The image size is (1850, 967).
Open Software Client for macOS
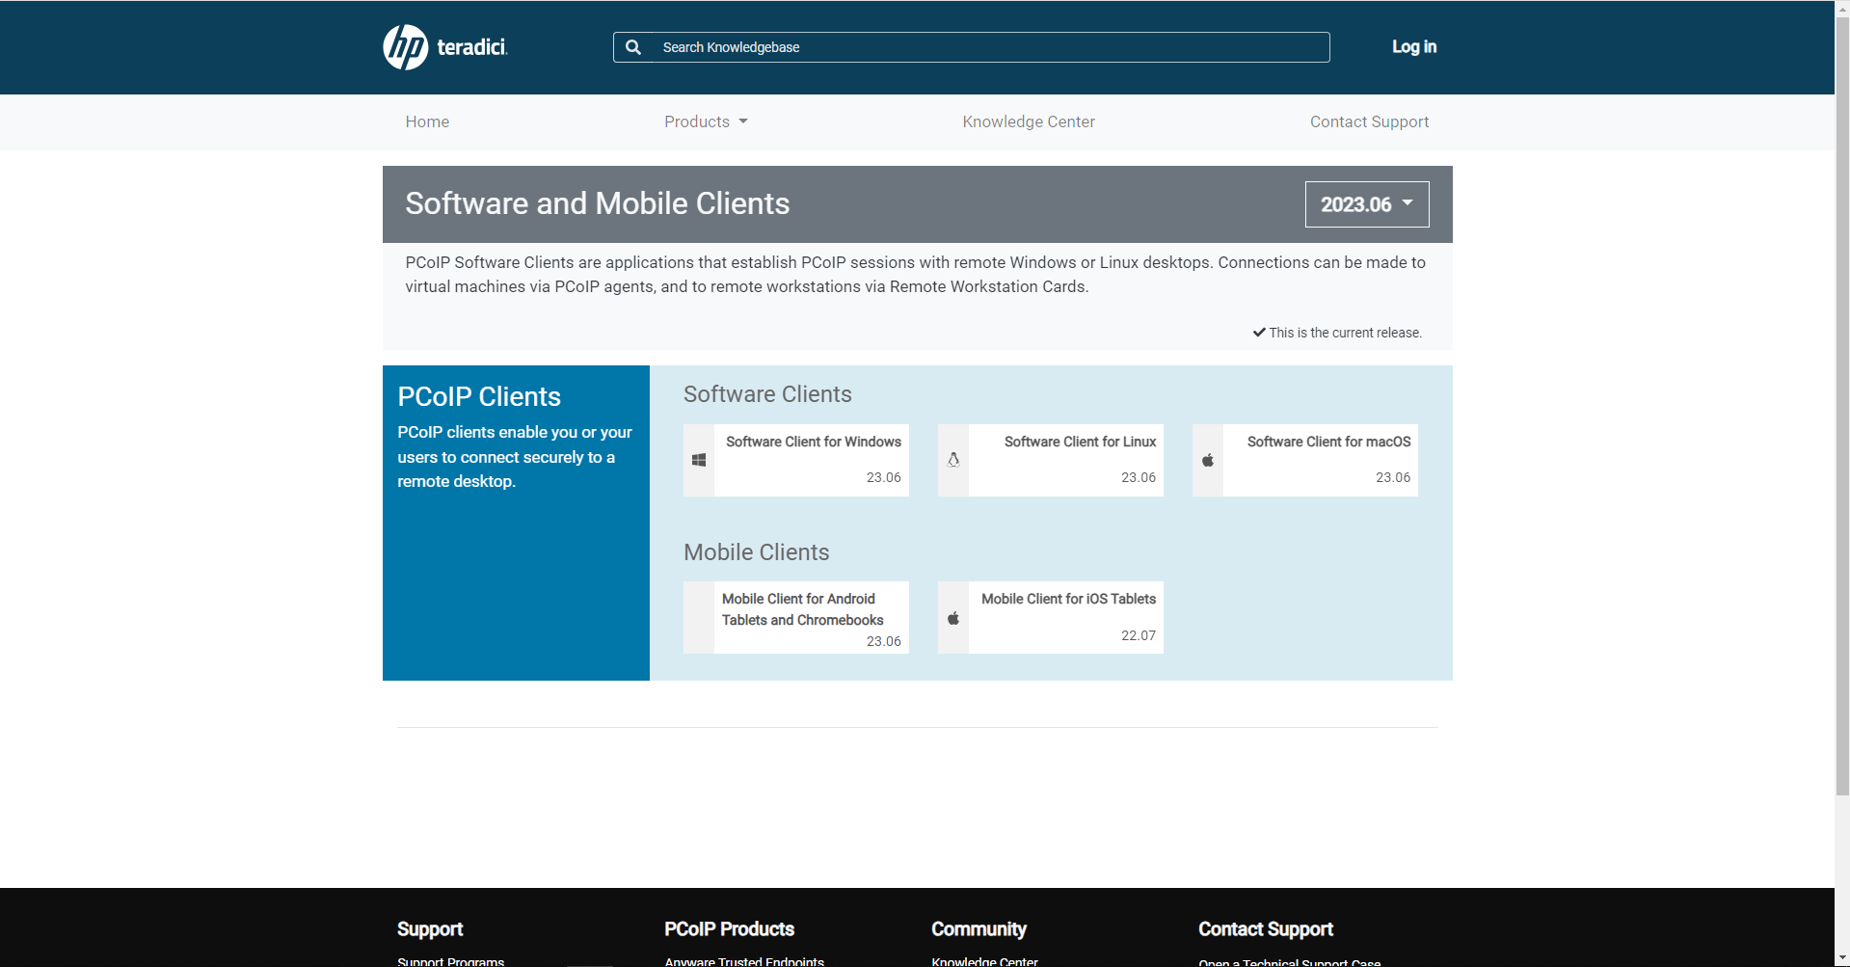pos(1327,443)
